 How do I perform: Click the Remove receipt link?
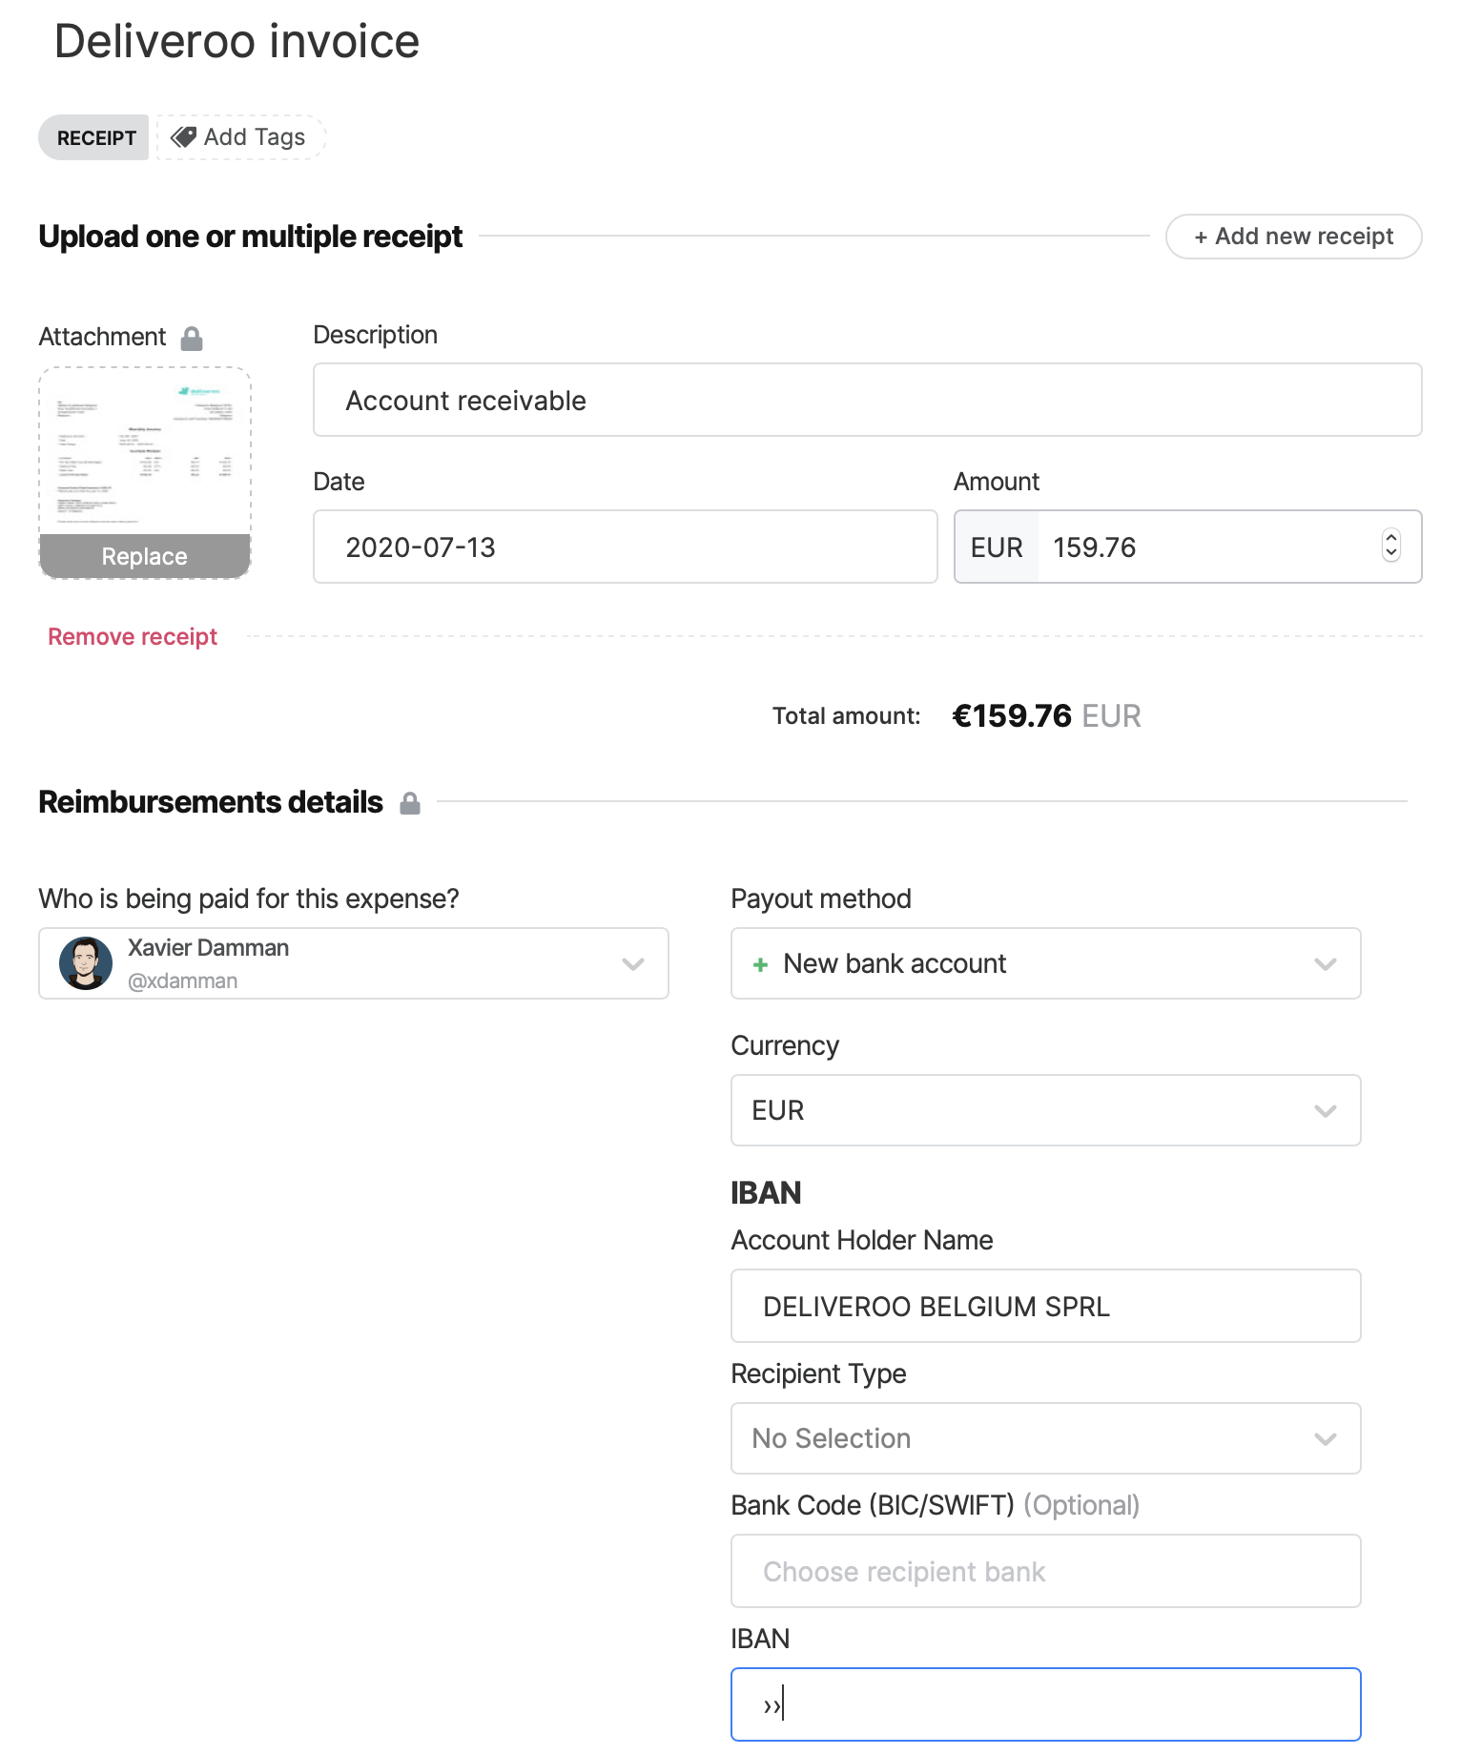click(133, 636)
